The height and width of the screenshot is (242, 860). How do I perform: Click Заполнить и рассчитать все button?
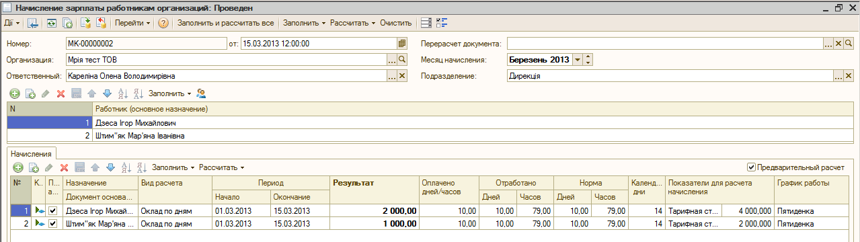coord(225,23)
